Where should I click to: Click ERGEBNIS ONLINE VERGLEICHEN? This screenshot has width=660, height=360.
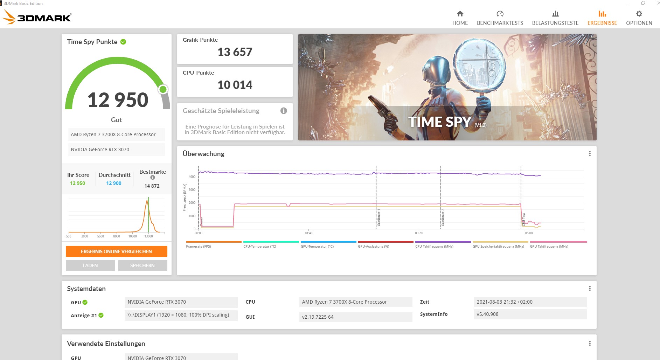coord(116,251)
